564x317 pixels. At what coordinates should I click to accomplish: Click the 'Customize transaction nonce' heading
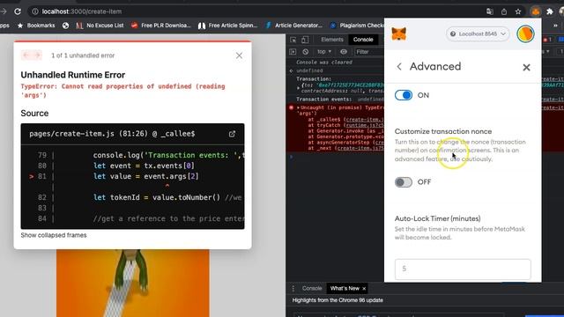click(x=443, y=131)
